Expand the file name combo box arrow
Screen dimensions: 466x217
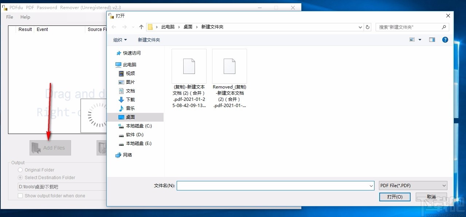point(371,185)
